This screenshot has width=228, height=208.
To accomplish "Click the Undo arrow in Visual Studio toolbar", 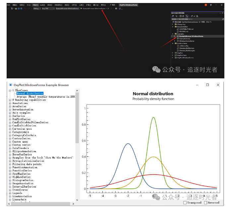I will (25, 9).
